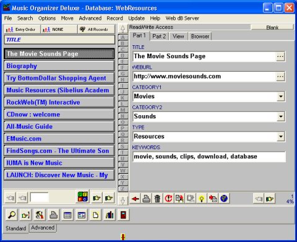The image size is (297, 242).
Task: Click the WEBURL field with moviesounds.com
Action: pyautogui.click(x=204, y=77)
